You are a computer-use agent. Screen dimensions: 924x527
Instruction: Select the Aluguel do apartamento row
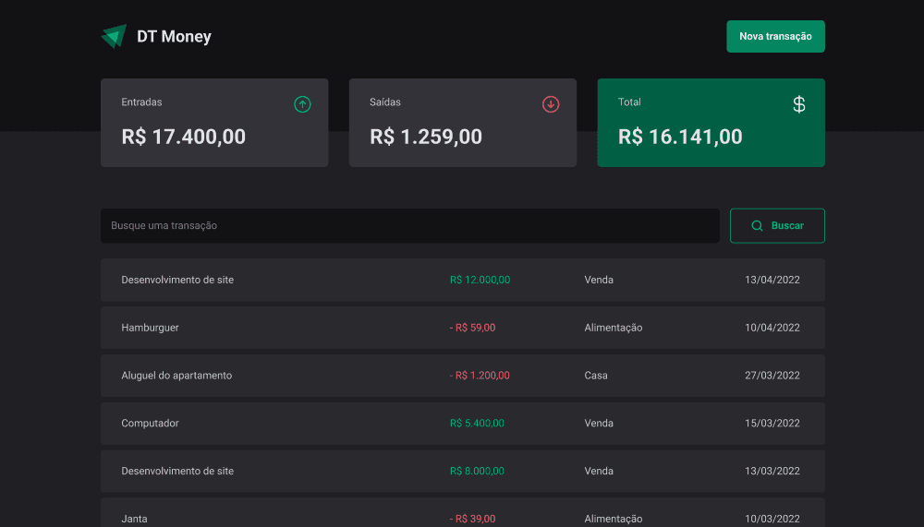pos(463,375)
